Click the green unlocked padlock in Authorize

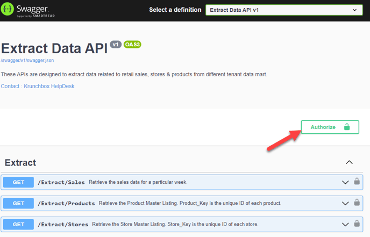click(x=347, y=127)
